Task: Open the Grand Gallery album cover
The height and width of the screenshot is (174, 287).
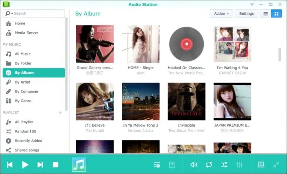Action: (x=95, y=44)
